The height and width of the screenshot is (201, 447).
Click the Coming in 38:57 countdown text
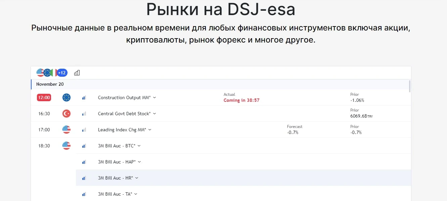(241, 100)
